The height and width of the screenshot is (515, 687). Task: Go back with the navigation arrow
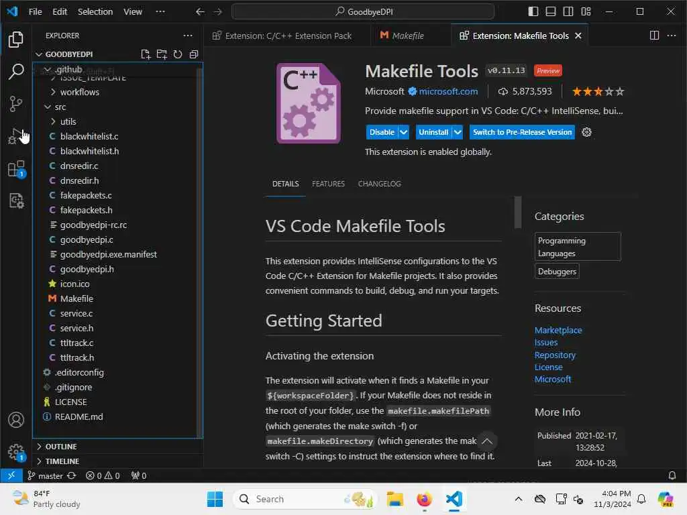200,12
